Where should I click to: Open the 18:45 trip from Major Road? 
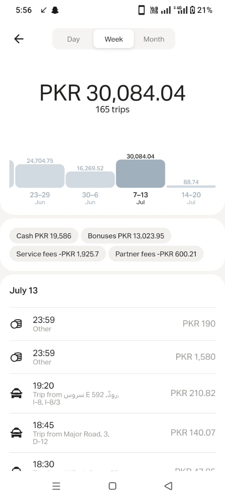pyautogui.click(x=112, y=433)
